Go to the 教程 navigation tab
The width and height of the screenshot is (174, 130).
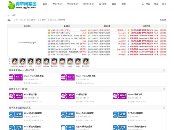coord(114,4)
